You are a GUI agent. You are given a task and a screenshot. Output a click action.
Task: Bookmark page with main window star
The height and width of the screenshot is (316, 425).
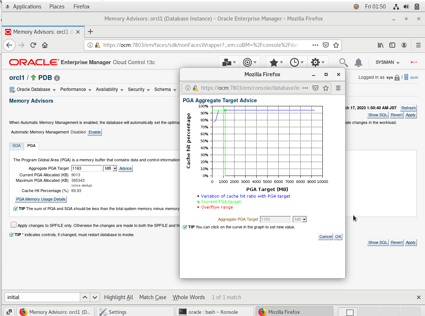336,45
